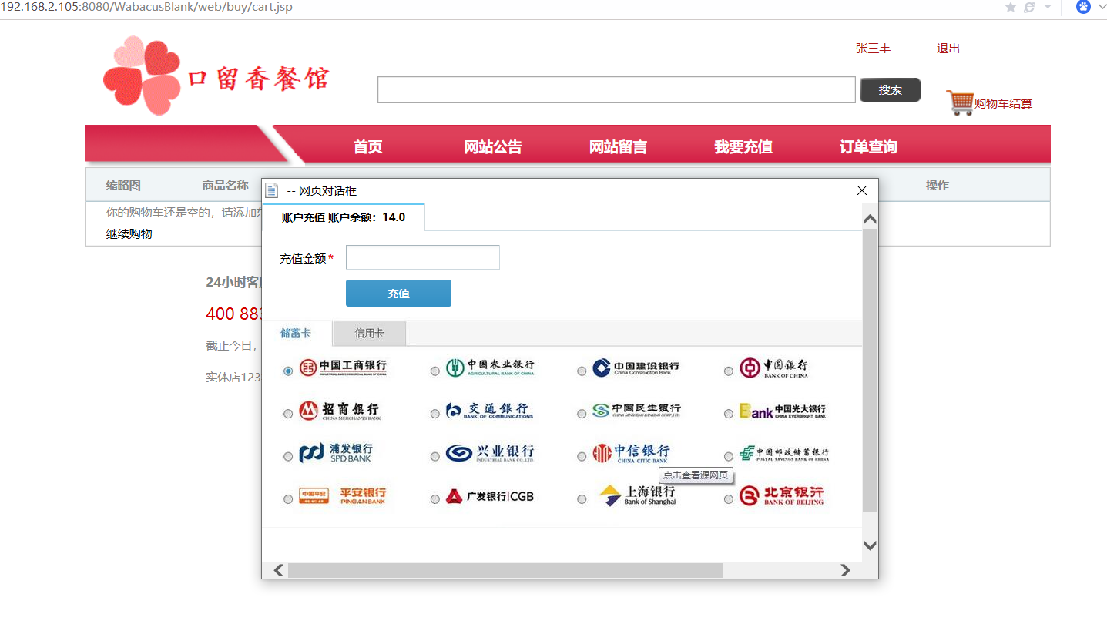Image resolution: width=1107 pixels, height=621 pixels.
Task: Click the 广发银行 CGB logo
Action: tap(489, 496)
